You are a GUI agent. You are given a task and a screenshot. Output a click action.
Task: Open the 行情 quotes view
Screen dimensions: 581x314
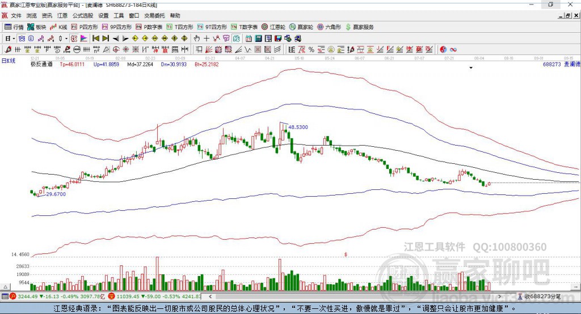(14, 27)
